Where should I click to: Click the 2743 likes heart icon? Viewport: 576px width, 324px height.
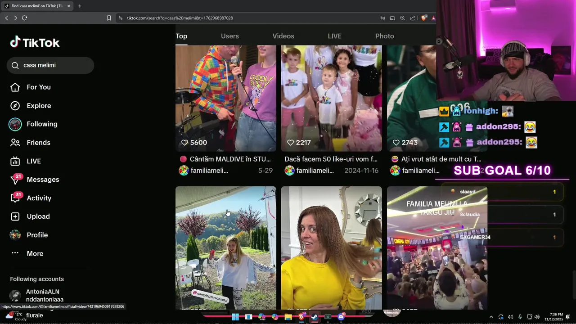point(396,143)
